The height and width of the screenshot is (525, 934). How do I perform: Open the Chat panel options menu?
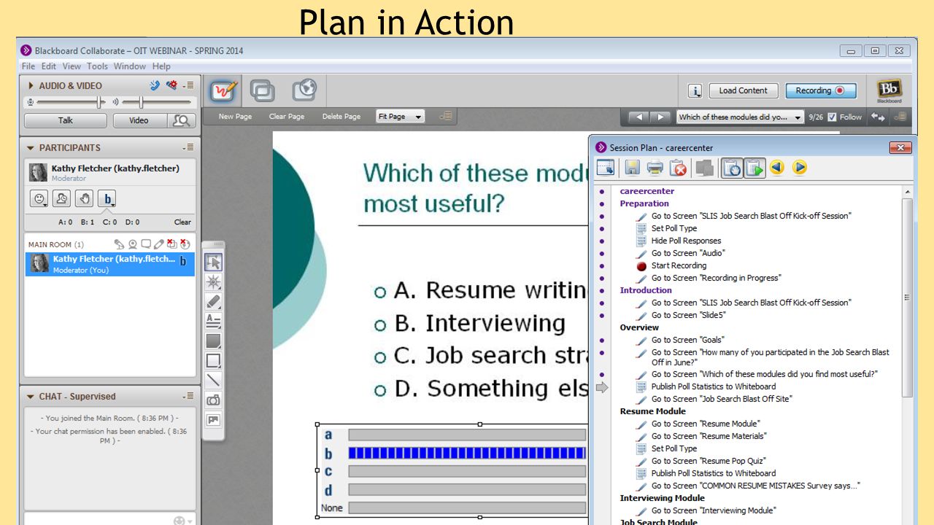click(189, 396)
